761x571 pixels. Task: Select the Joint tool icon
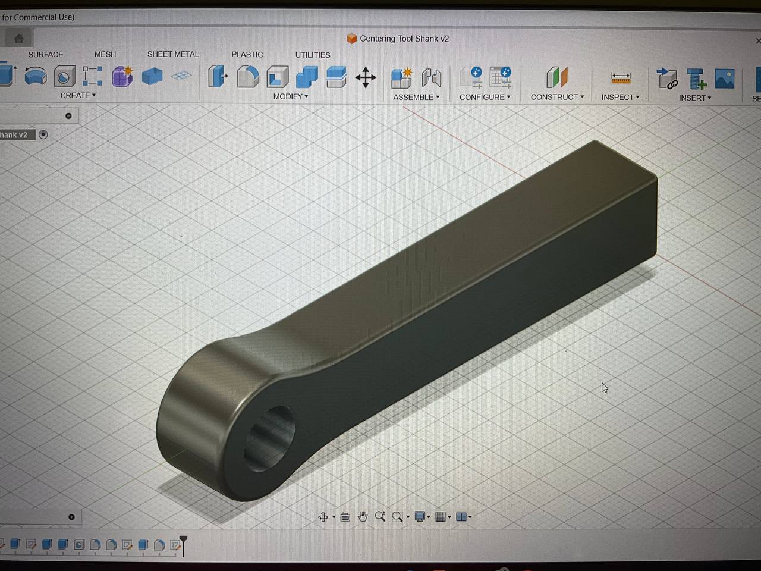point(432,78)
